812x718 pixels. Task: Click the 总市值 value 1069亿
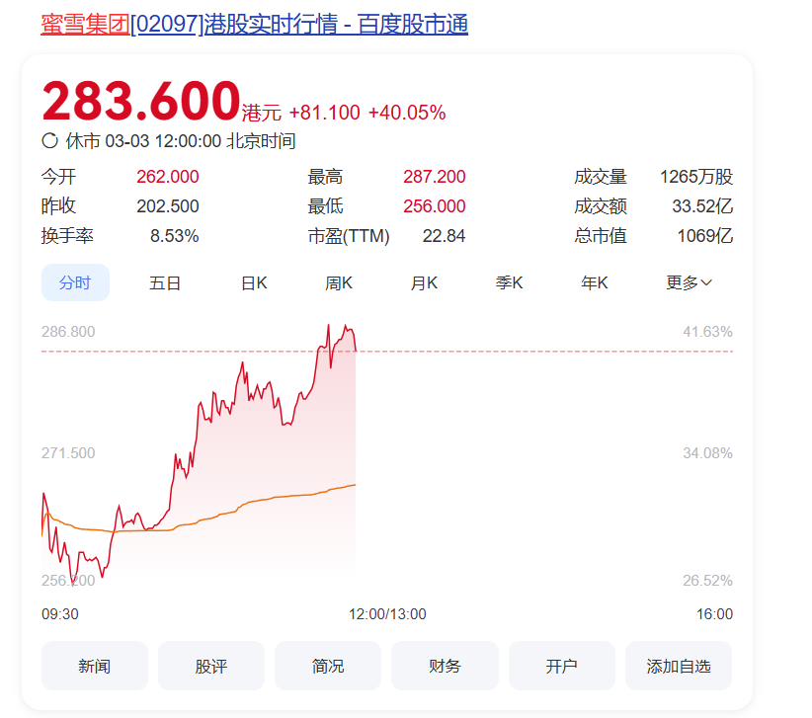click(704, 236)
